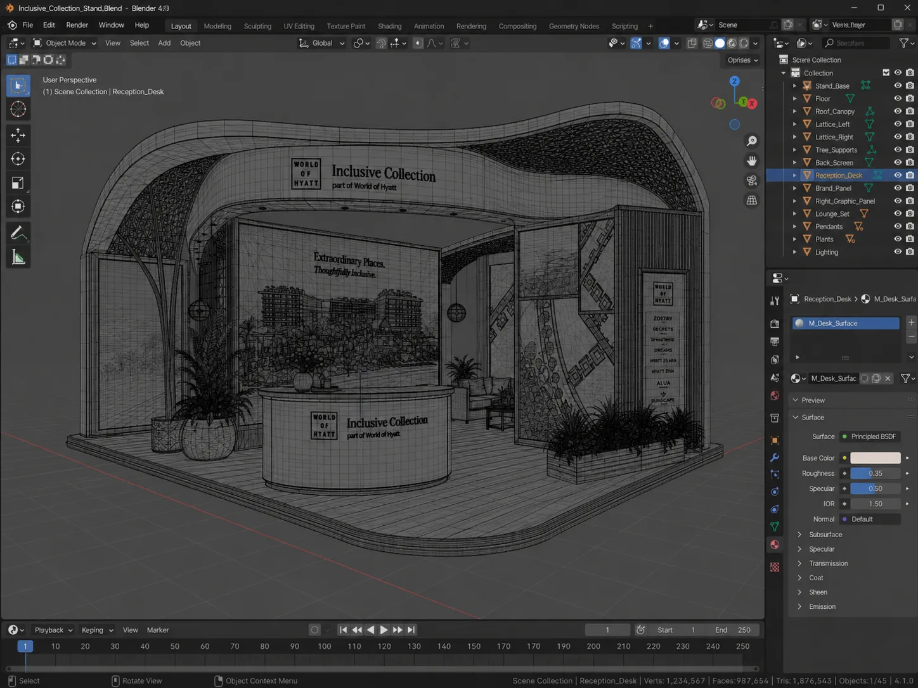
Task: Click the Base Color swatch
Action: click(x=875, y=458)
